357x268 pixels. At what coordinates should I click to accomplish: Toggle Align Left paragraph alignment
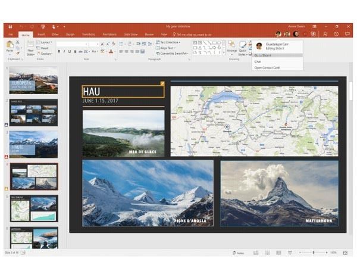click(x=121, y=52)
